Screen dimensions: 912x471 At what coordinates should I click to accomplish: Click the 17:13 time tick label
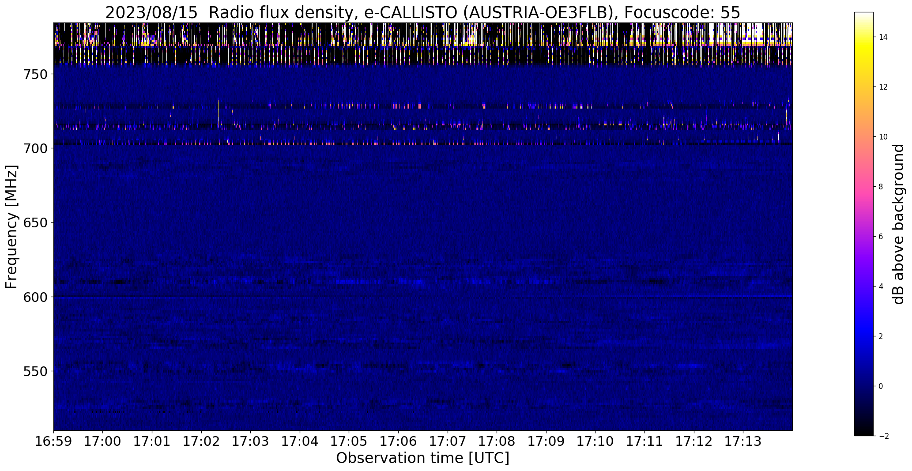pos(743,441)
